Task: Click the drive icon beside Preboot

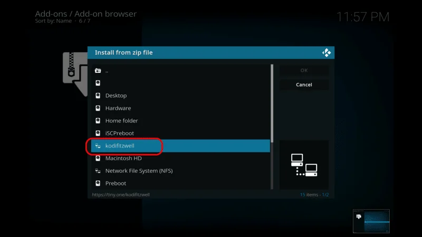Action: 98,183
